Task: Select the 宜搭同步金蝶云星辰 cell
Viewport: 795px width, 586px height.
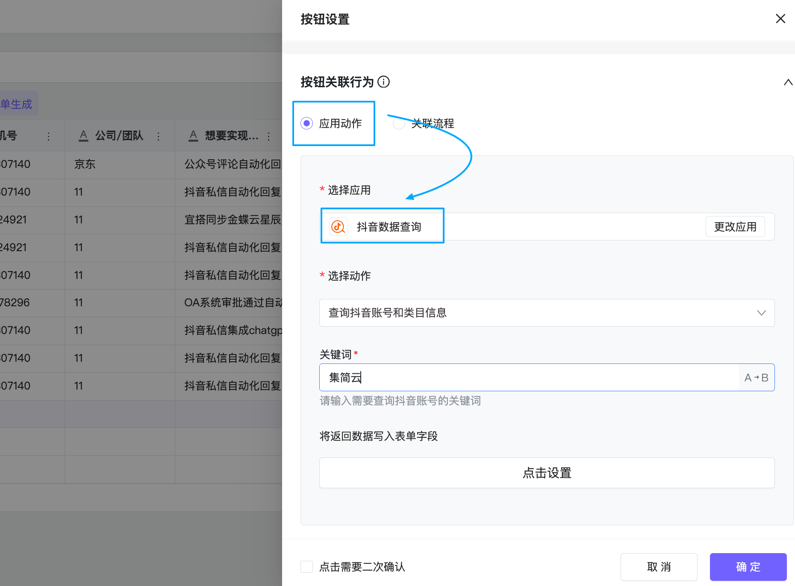Action: coord(229,220)
